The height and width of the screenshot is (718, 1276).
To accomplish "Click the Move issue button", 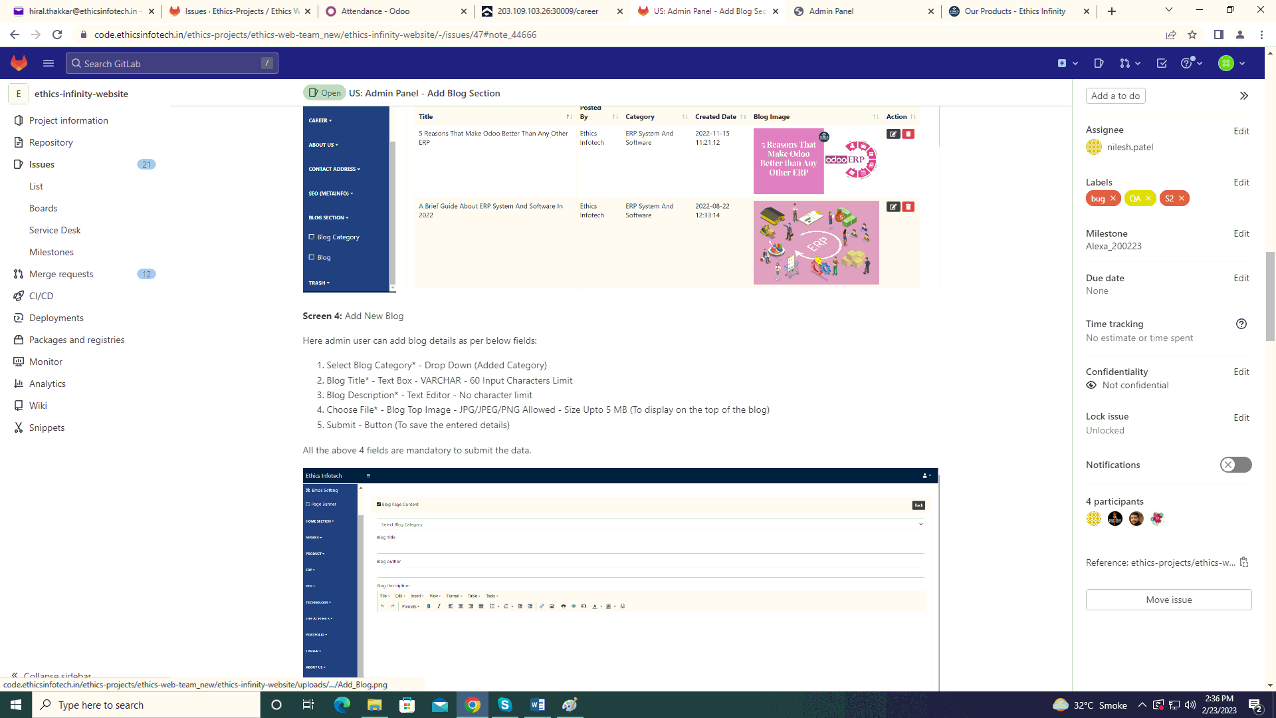I will [1168, 600].
